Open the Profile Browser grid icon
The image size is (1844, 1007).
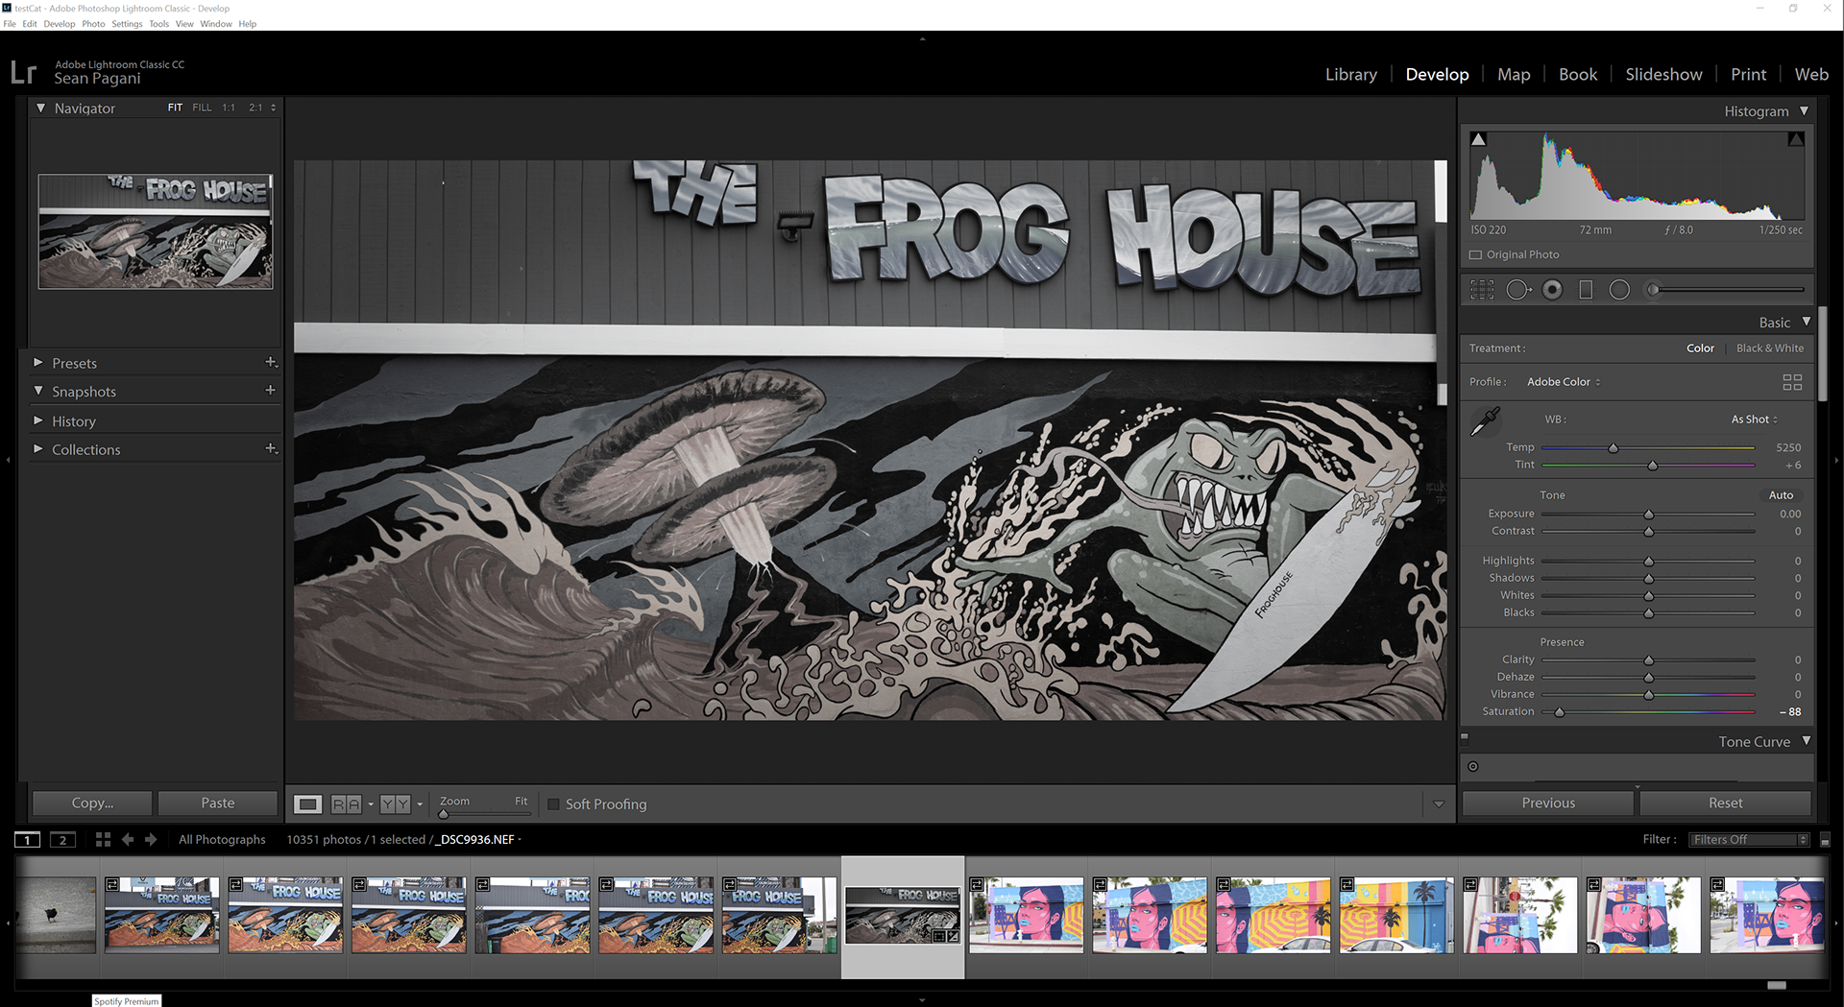[1792, 382]
